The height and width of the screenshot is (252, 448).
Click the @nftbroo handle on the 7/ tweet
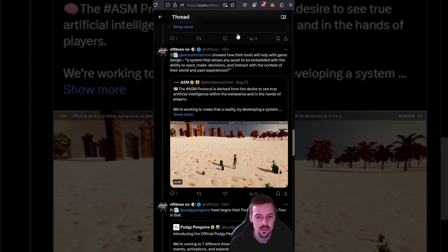pyautogui.click(x=210, y=49)
